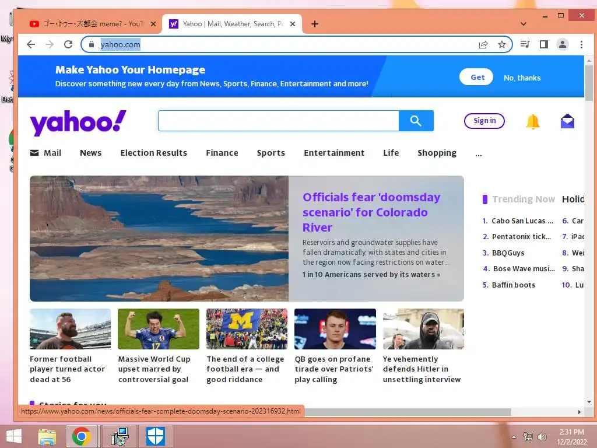Image resolution: width=597 pixels, height=448 pixels.
Task: Open the former football player story thumbnail
Action: [70, 329]
